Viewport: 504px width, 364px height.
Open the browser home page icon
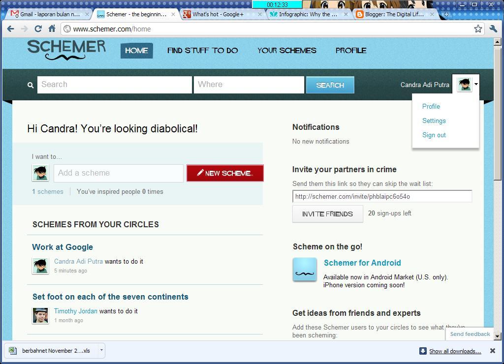(52, 29)
